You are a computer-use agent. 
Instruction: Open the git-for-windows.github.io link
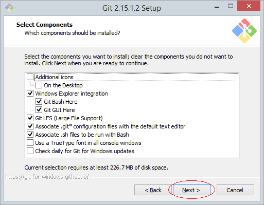pyautogui.click(x=47, y=177)
